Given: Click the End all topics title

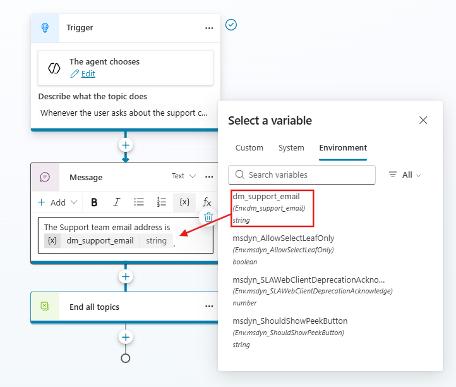Looking at the screenshot, I should [x=95, y=307].
